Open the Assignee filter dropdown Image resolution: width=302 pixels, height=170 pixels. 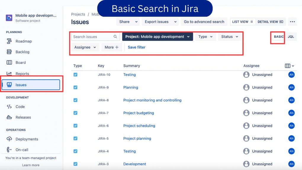(x=85, y=47)
